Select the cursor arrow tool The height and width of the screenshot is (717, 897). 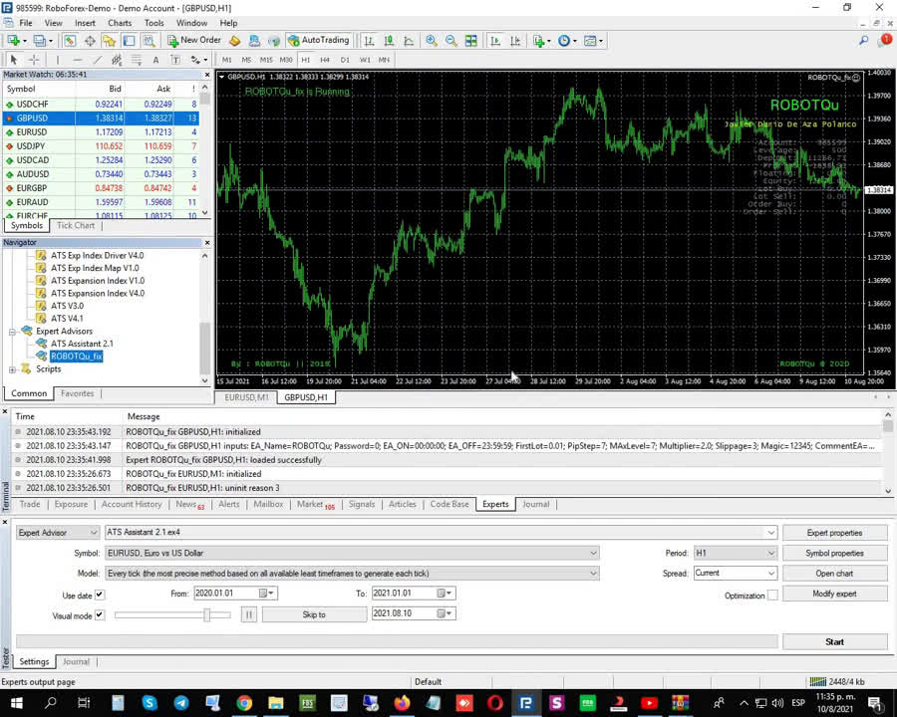pyautogui.click(x=14, y=60)
